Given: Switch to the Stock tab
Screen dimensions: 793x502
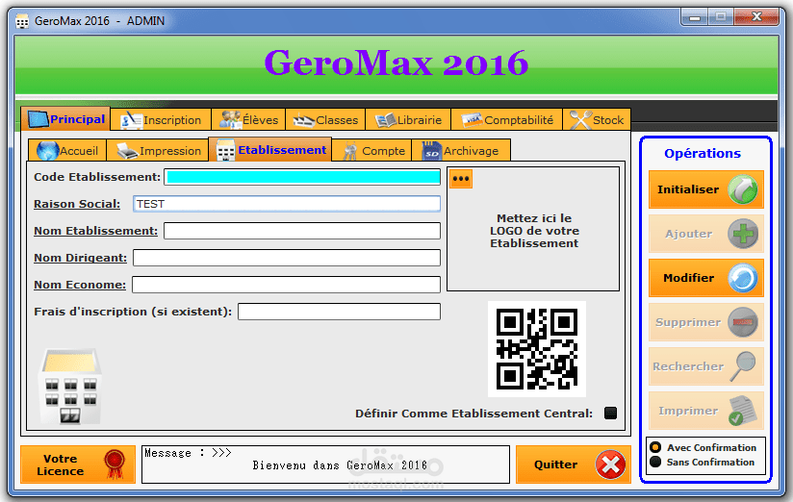Looking at the screenshot, I should (597, 120).
